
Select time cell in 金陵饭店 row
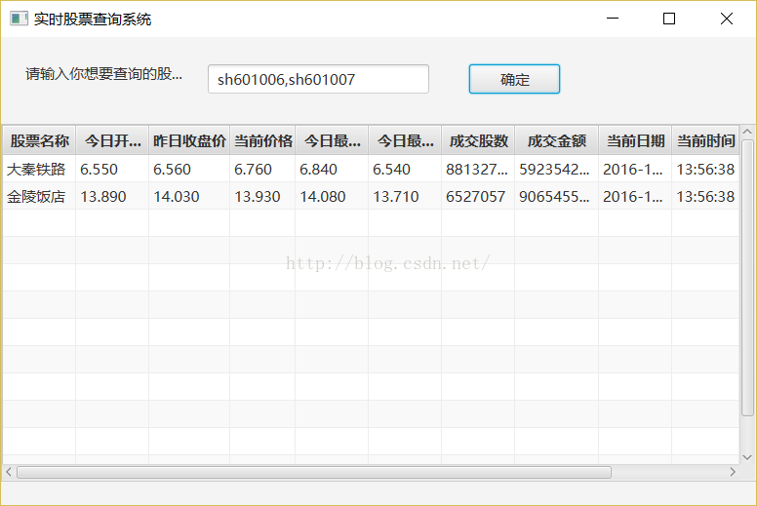pos(705,196)
